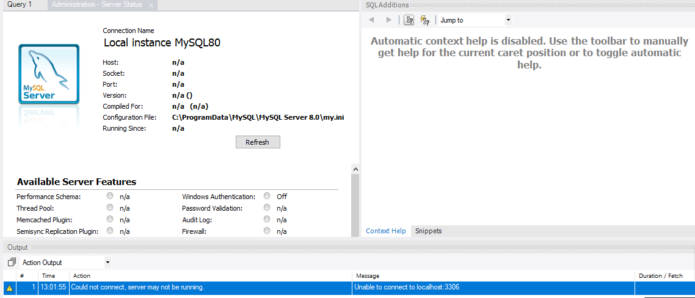
Task: Click the Version n/a () value
Action: 182,95
